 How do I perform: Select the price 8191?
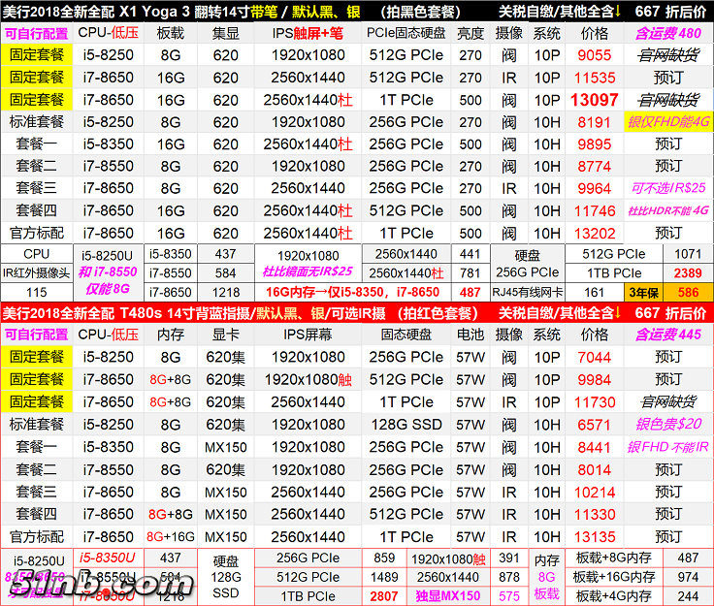tap(595, 122)
